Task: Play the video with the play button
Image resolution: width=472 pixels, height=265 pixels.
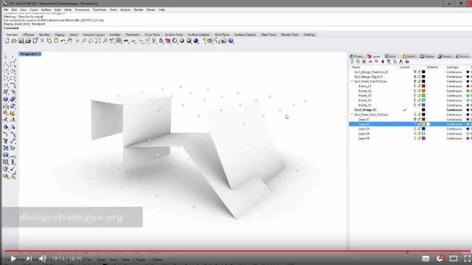Action: click(13, 259)
